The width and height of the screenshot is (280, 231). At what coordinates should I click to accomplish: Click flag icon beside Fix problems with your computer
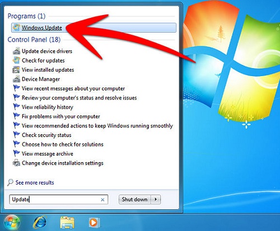point(16,116)
